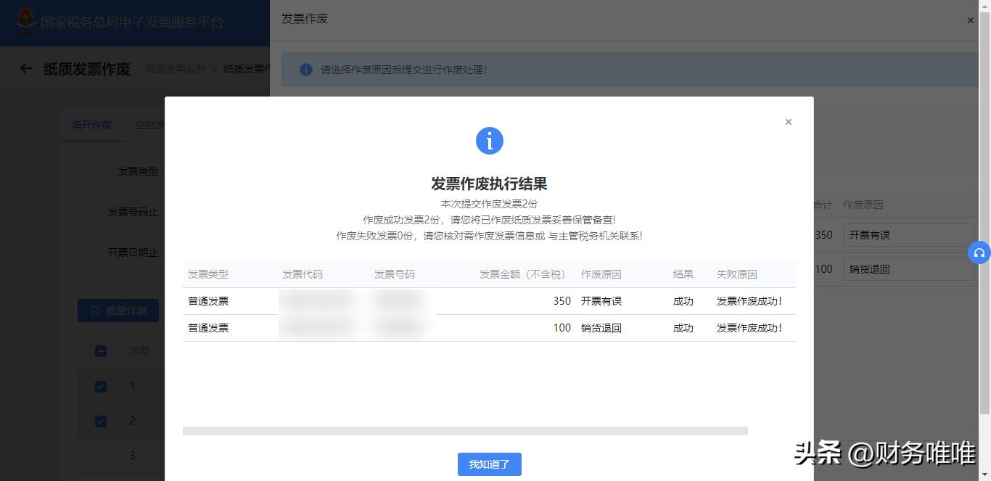
Task: Open the customer service headset icon
Action: coord(981,252)
